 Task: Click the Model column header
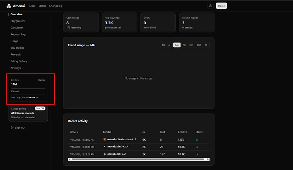click(107, 132)
